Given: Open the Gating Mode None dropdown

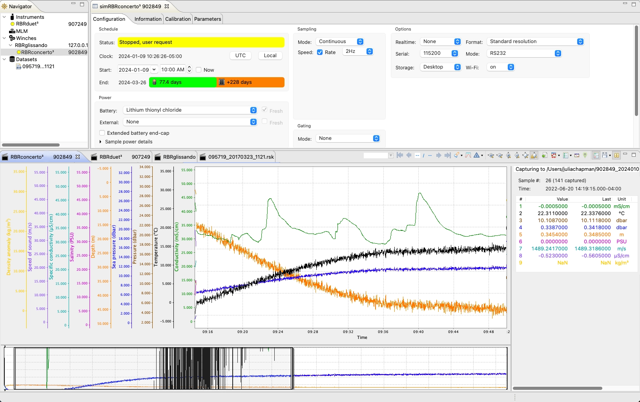Looking at the screenshot, I should point(348,138).
